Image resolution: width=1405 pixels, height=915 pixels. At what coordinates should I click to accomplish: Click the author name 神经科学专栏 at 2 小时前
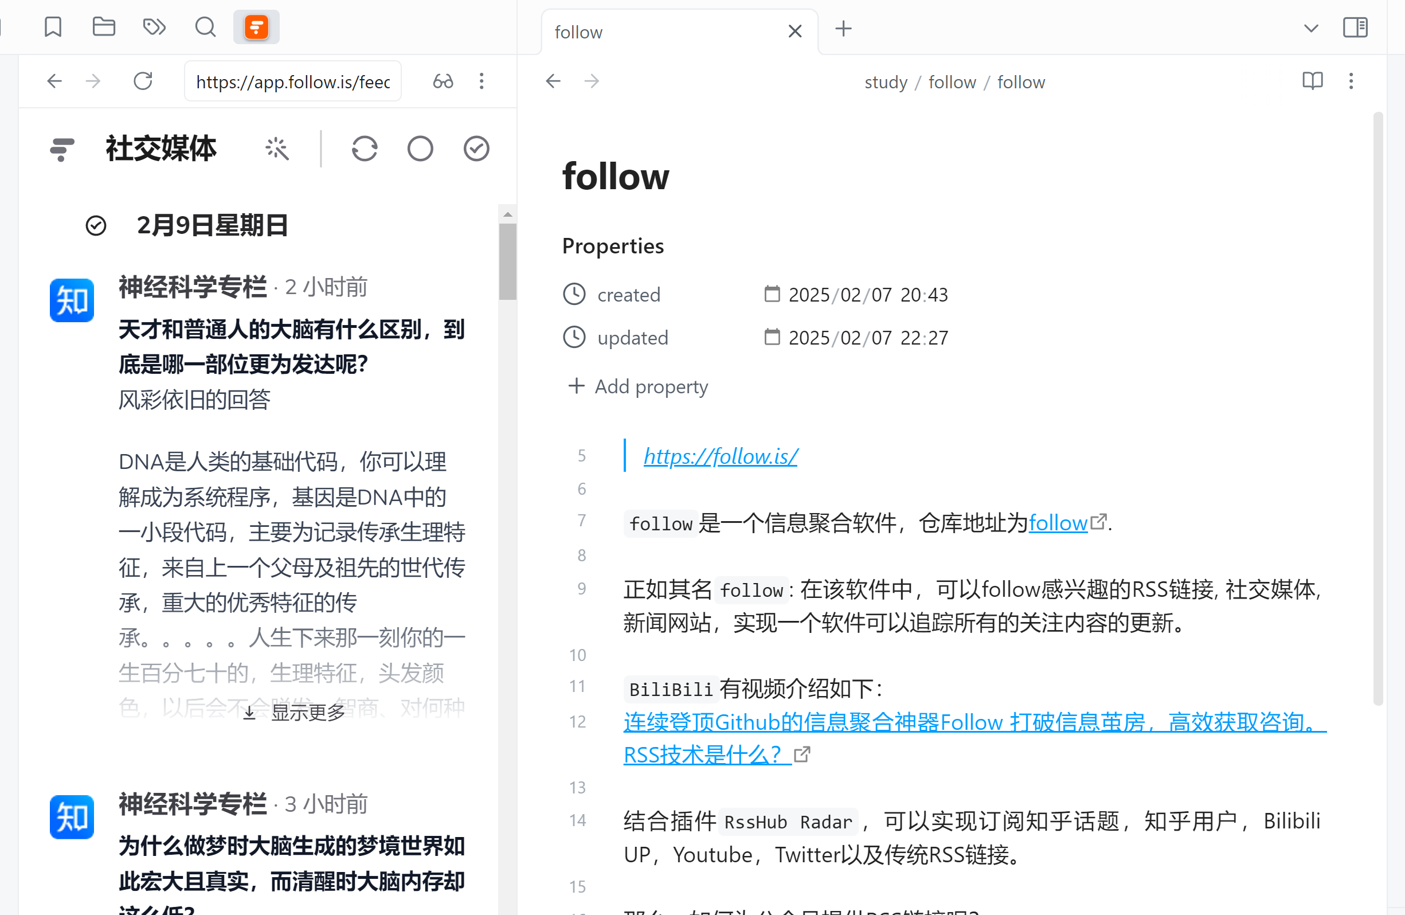(x=193, y=287)
